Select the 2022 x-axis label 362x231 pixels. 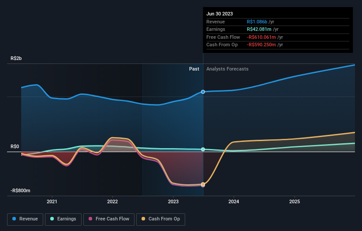[112, 201]
